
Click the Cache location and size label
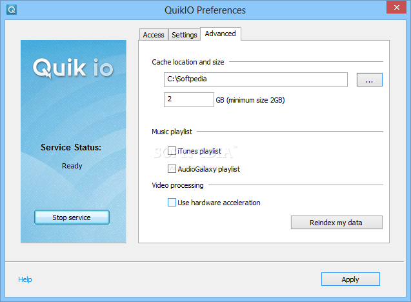[x=188, y=62]
